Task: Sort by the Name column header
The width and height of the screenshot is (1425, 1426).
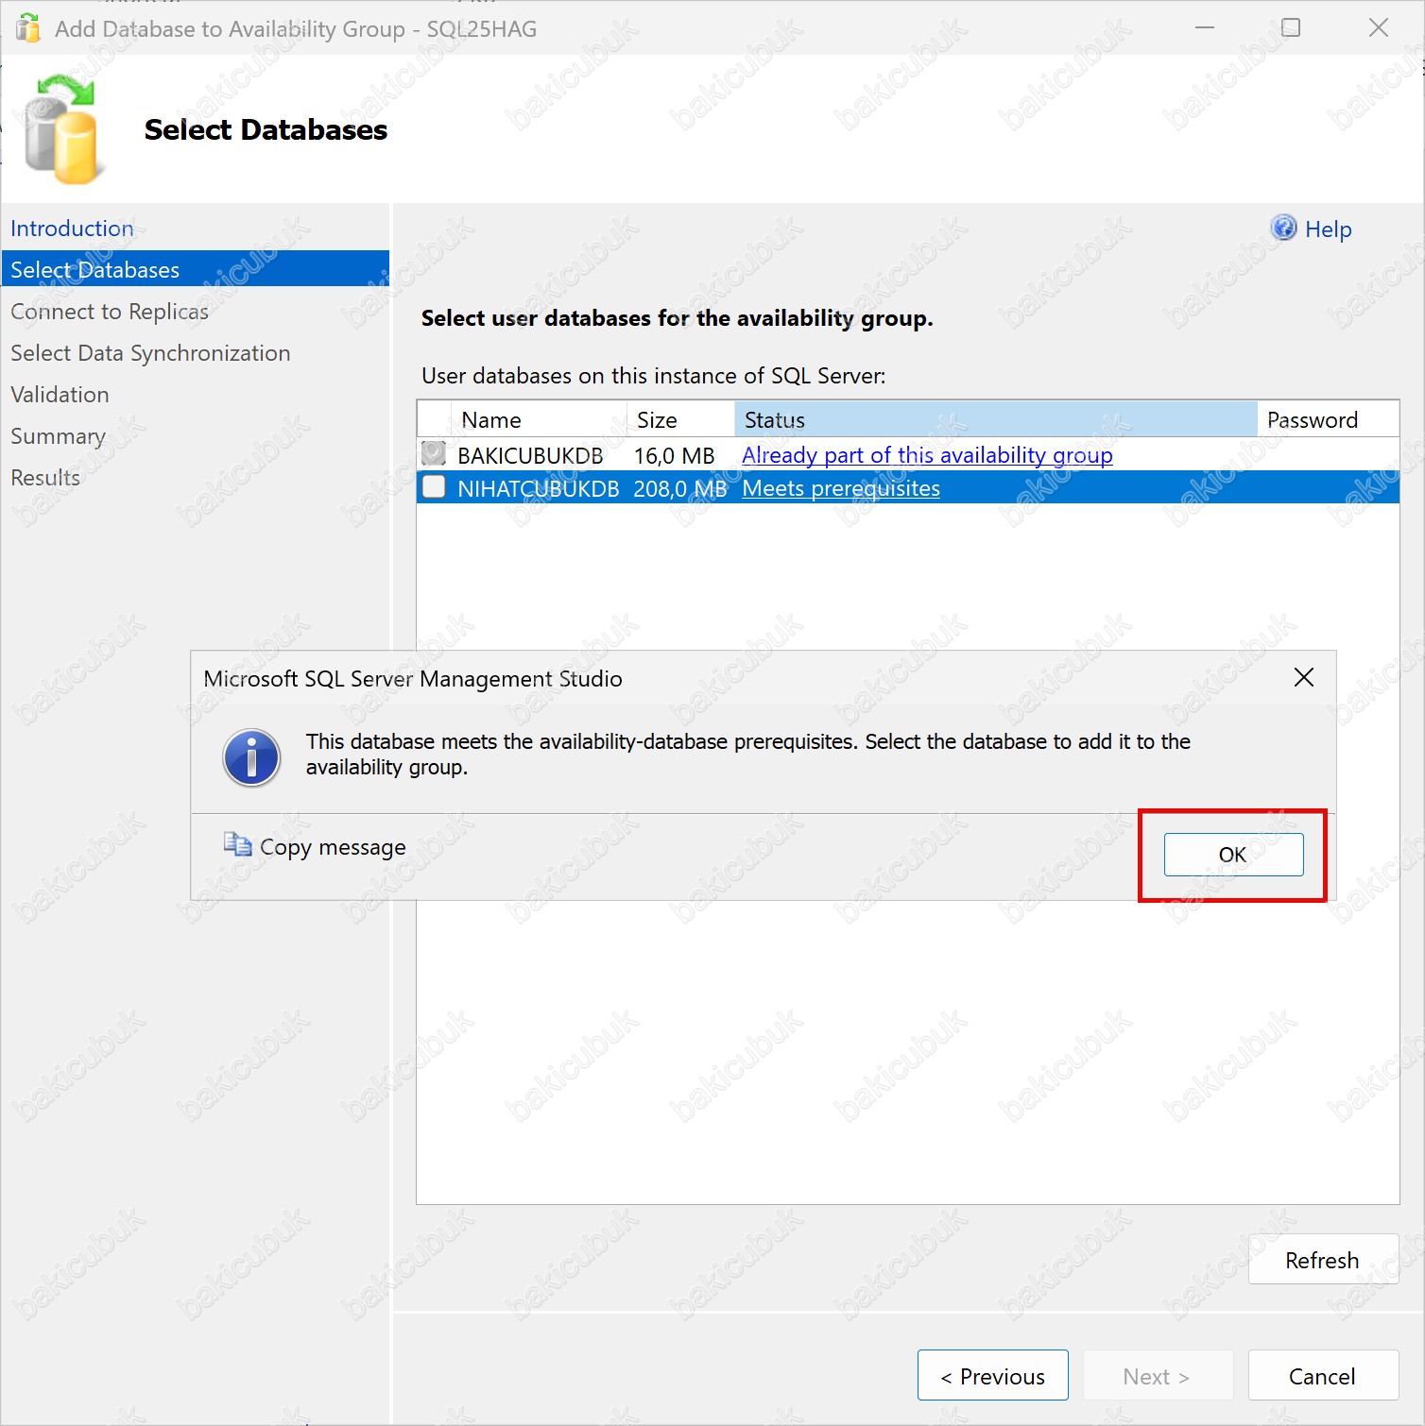Action: [491, 420]
